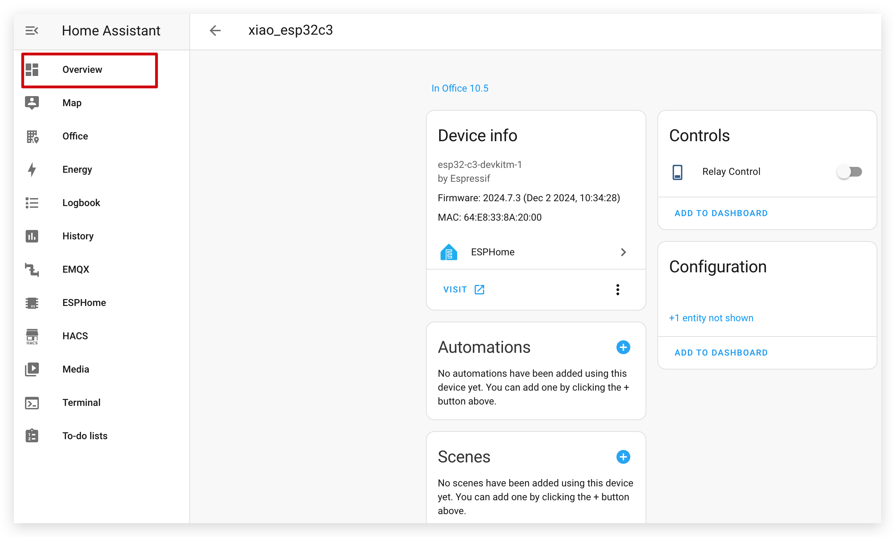
Task: Click the Automations card heading
Action: click(x=484, y=347)
